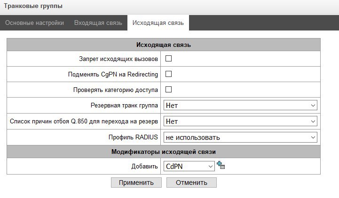
Task: Open Резервная транк группа dropdown
Action: point(240,105)
